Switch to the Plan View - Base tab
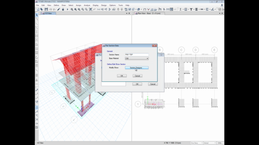The image size is (259, 145). pos(149,13)
